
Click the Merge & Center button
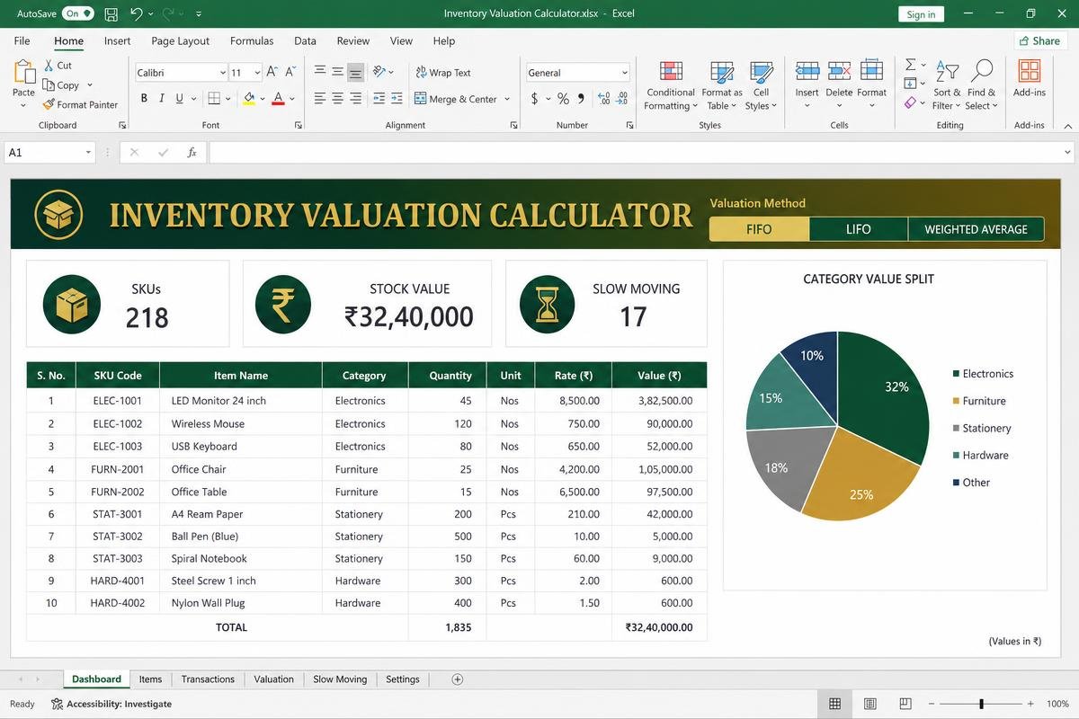click(x=456, y=99)
